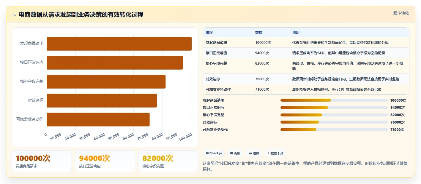Click the 可触发业务动作 label in the progress list
The image size is (421, 184).
tap(215, 130)
